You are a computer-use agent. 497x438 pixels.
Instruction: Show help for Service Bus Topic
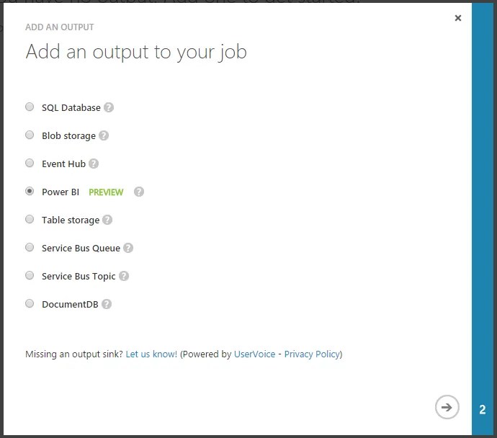coord(124,276)
